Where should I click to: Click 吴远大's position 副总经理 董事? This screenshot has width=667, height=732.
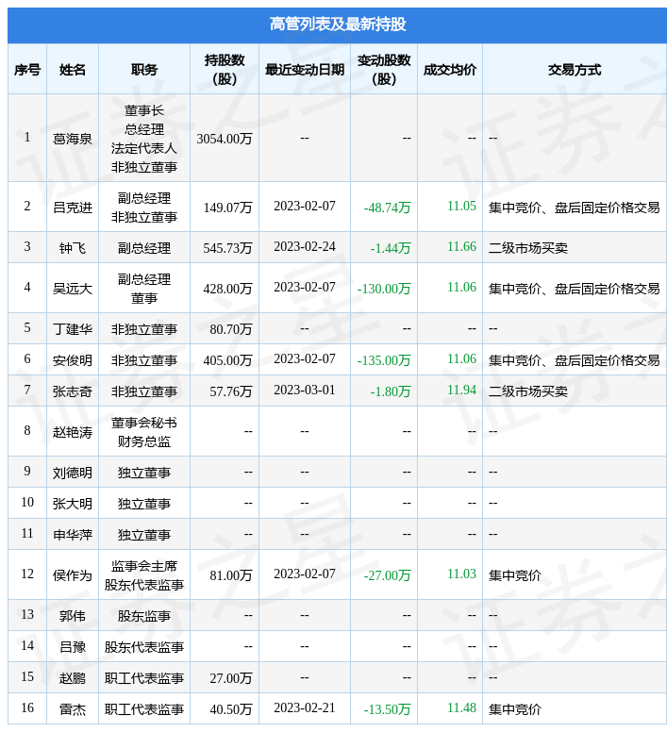point(143,289)
